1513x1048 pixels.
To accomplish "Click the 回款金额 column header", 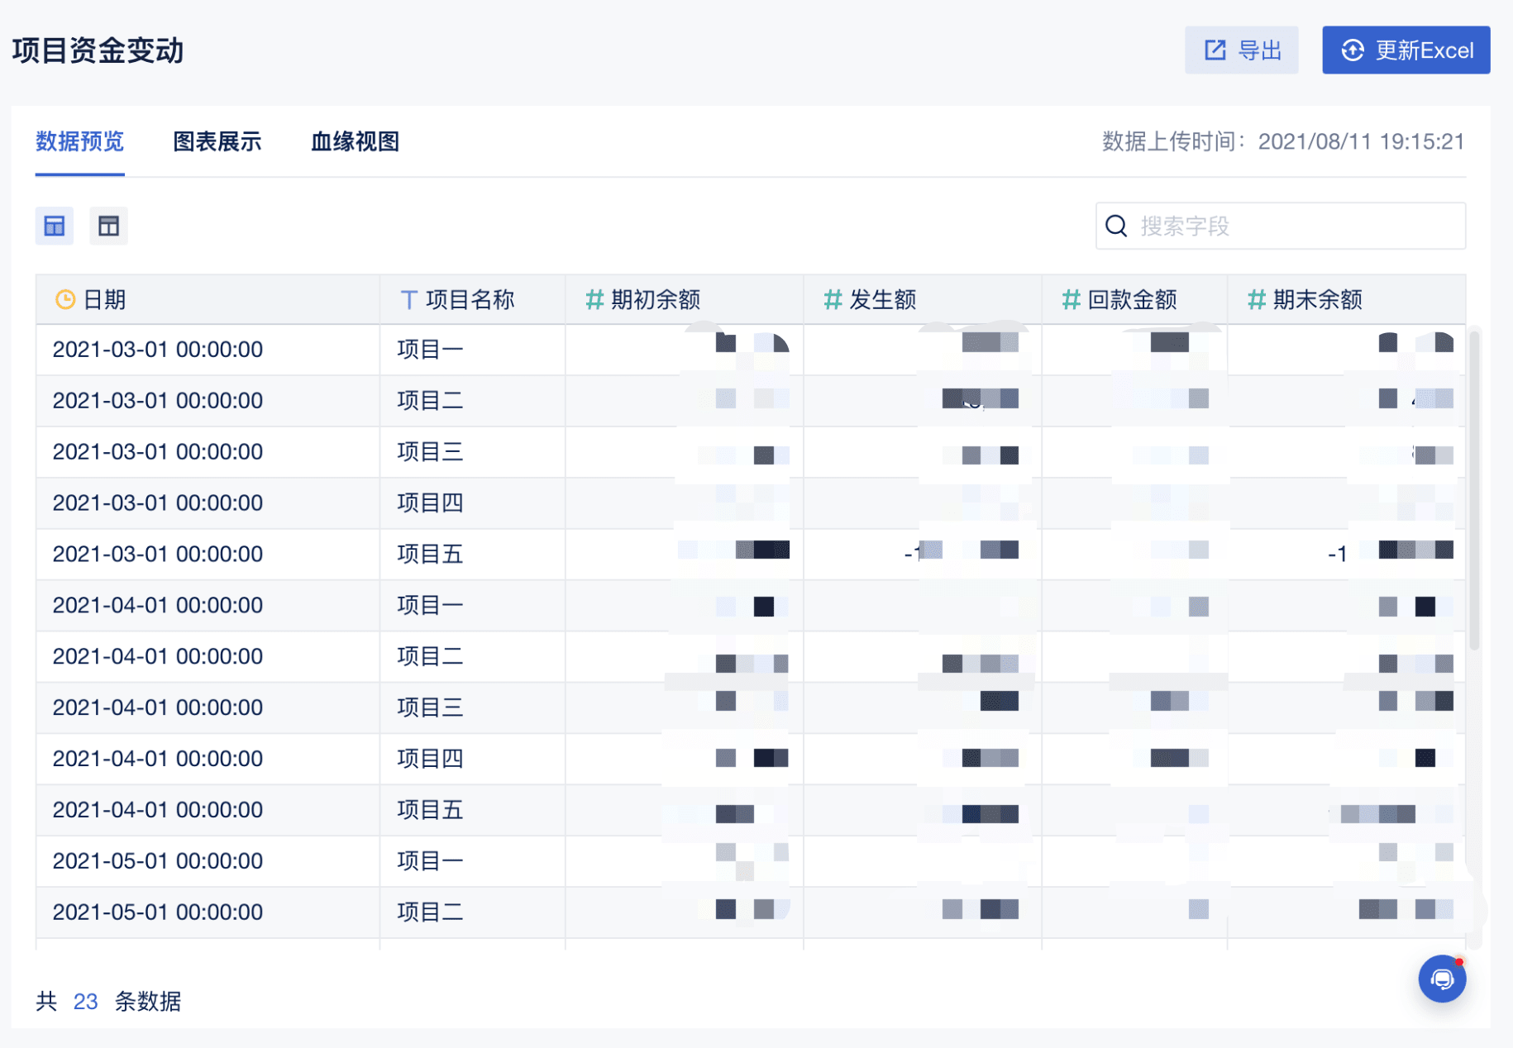I will coord(1134,299).
